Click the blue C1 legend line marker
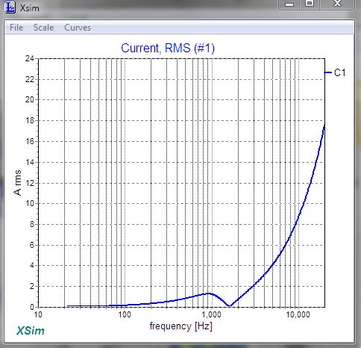This screenshot has height=348, width=361. (x=328, y=72)
